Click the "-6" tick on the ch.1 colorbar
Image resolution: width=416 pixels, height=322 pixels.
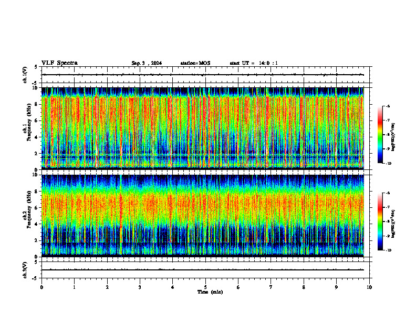pos(388,106)
